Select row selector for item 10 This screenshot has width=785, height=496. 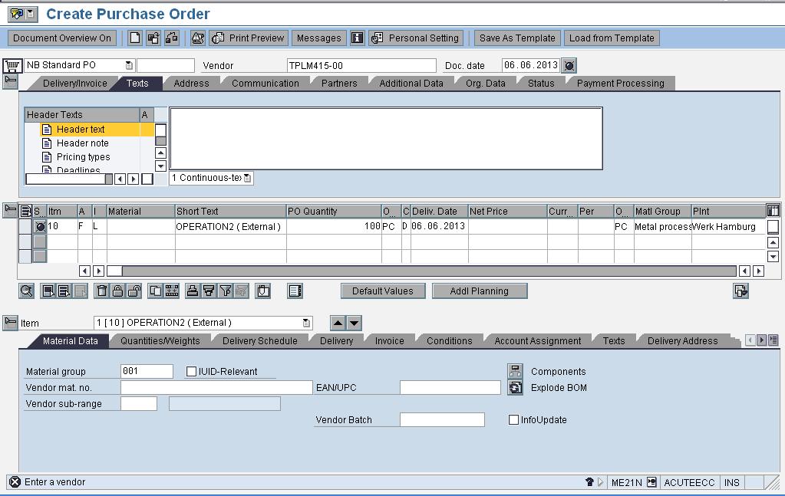coord(25,227)
